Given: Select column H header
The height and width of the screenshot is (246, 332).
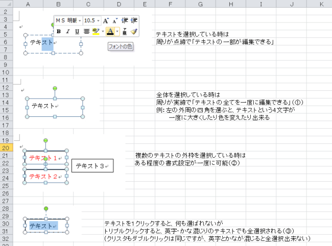Looking at the screenshot, I should 231,4.
